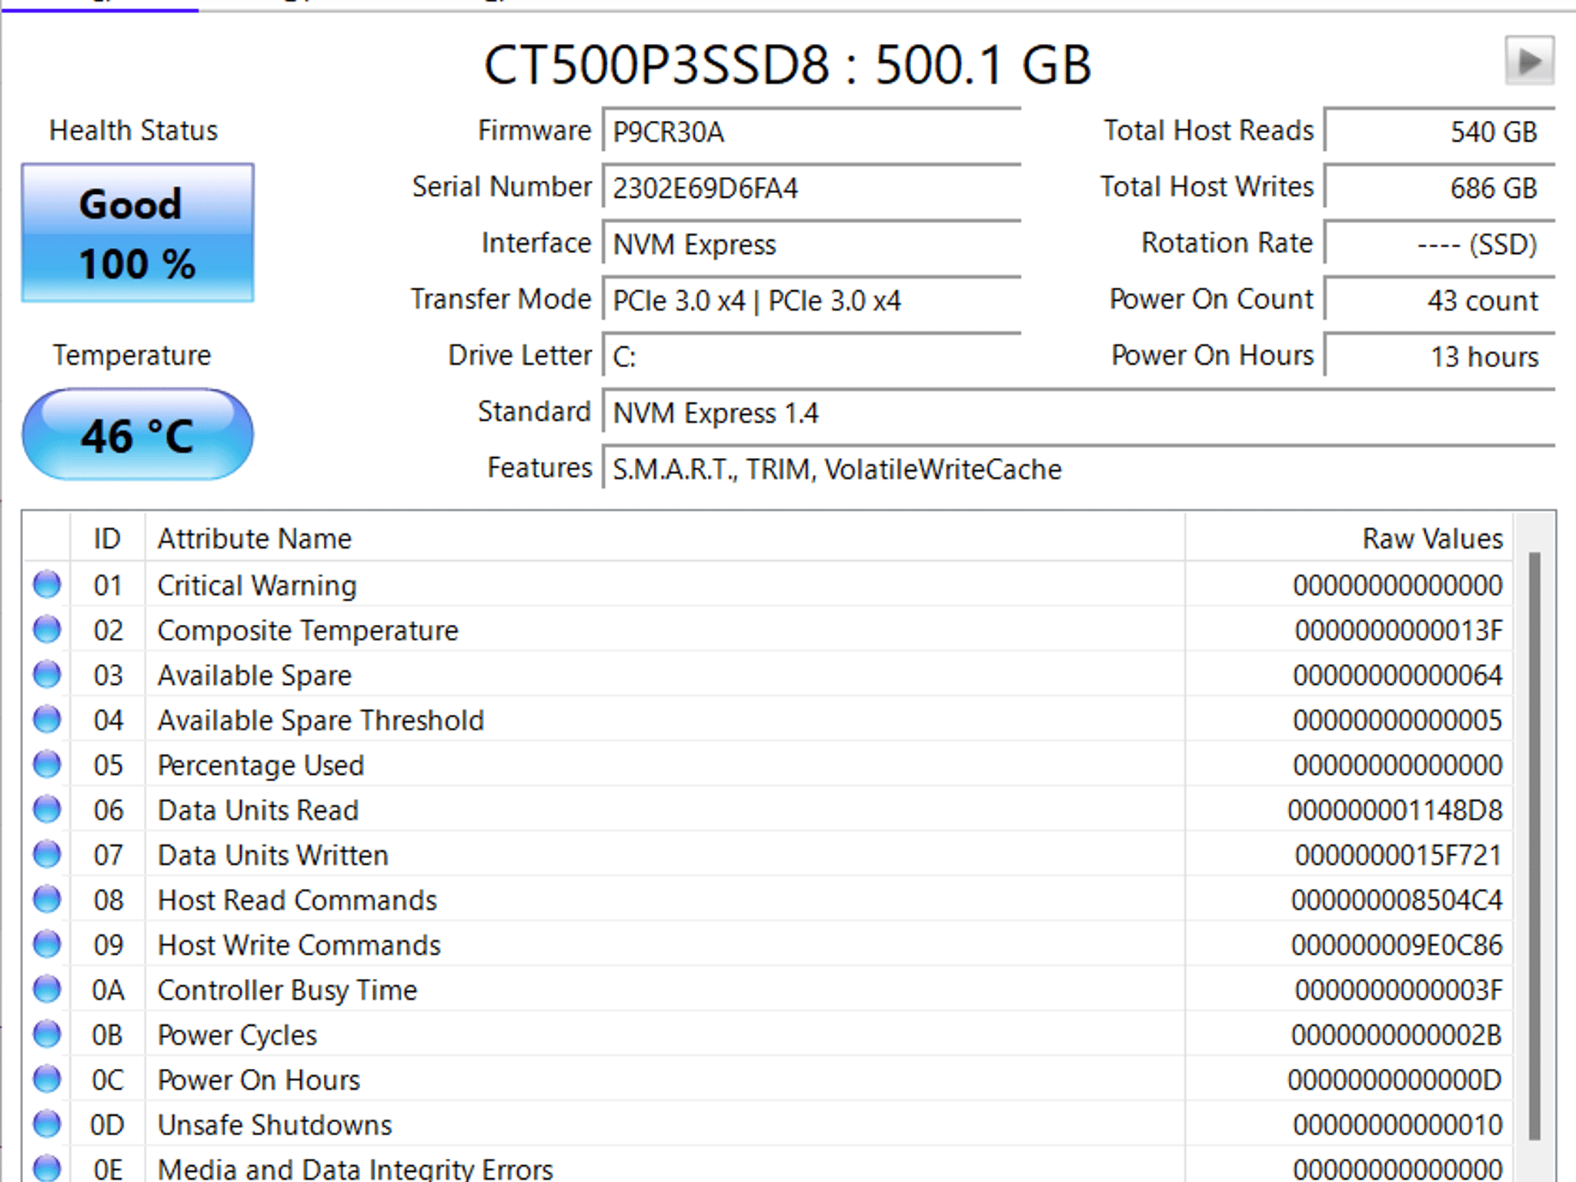This screenshot has height=1182, width=1576.
Task: Click raw value 000000000003F
Action: (x=1398, y=990)
